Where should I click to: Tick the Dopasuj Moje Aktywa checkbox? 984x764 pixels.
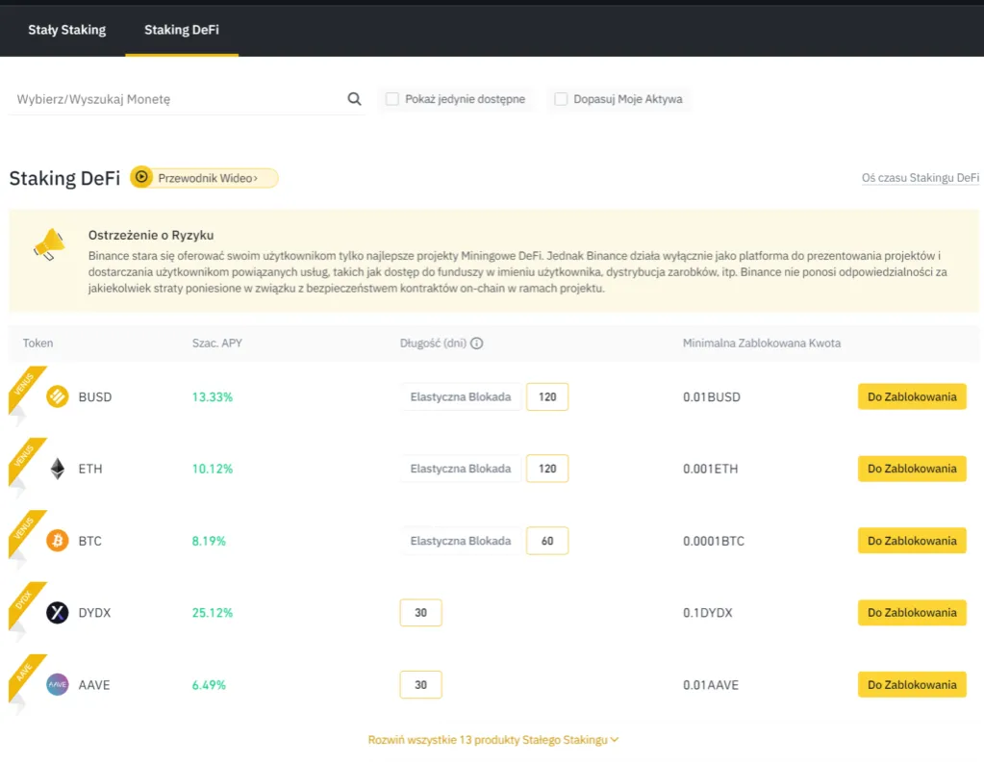(561, 98)
